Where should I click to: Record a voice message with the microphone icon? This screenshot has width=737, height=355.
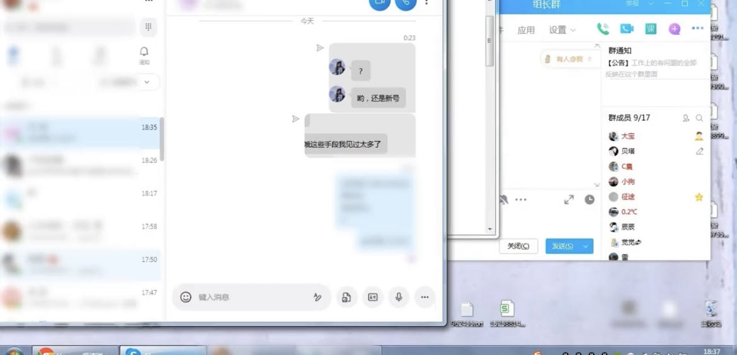[x=399, y=297]
